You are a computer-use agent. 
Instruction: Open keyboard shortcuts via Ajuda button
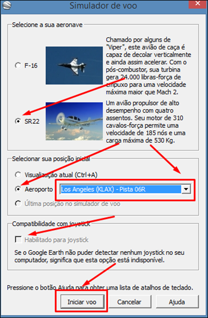pyautogui.click(x=177, y=302)
